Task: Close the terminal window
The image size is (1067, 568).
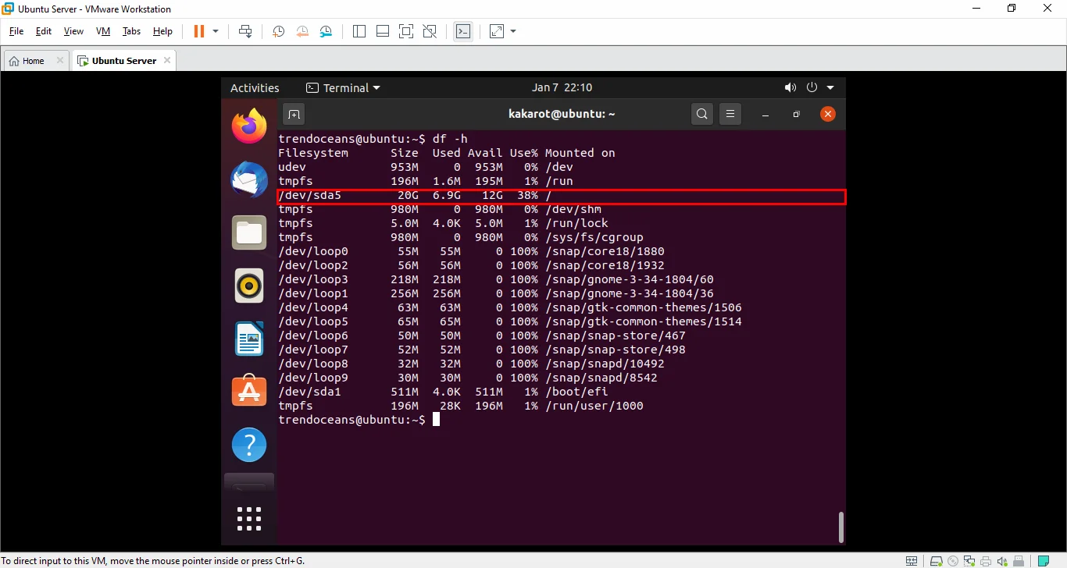Action: 828,114
